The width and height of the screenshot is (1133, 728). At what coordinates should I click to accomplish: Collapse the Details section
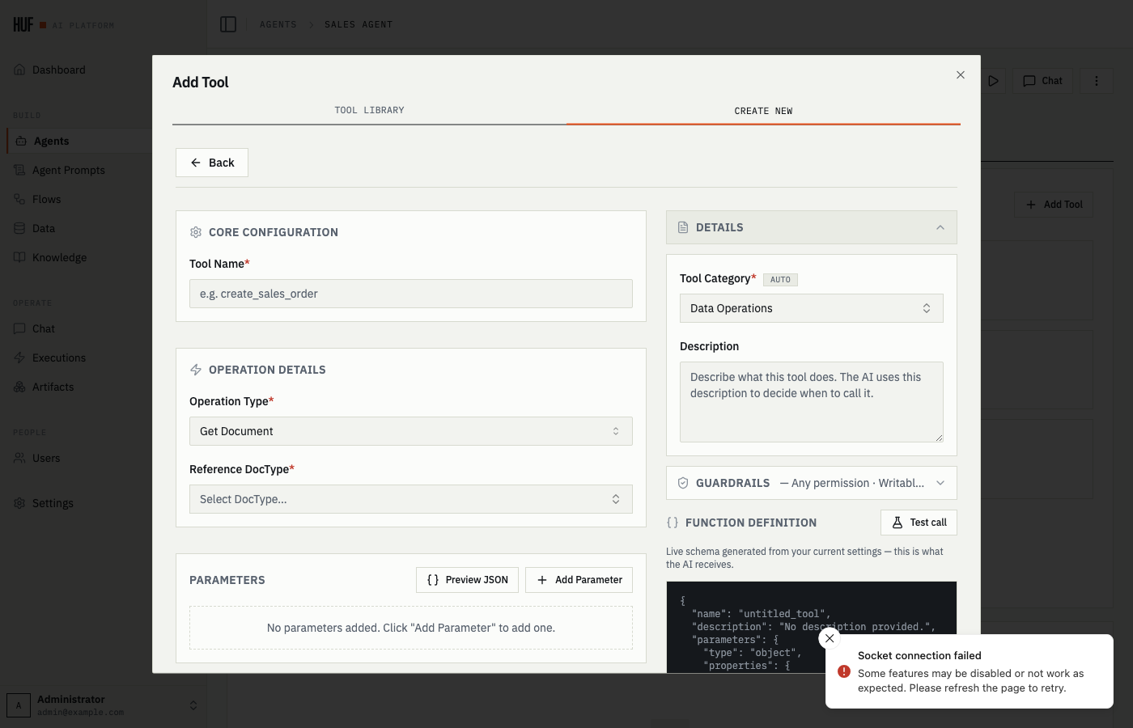click(812, 227)
